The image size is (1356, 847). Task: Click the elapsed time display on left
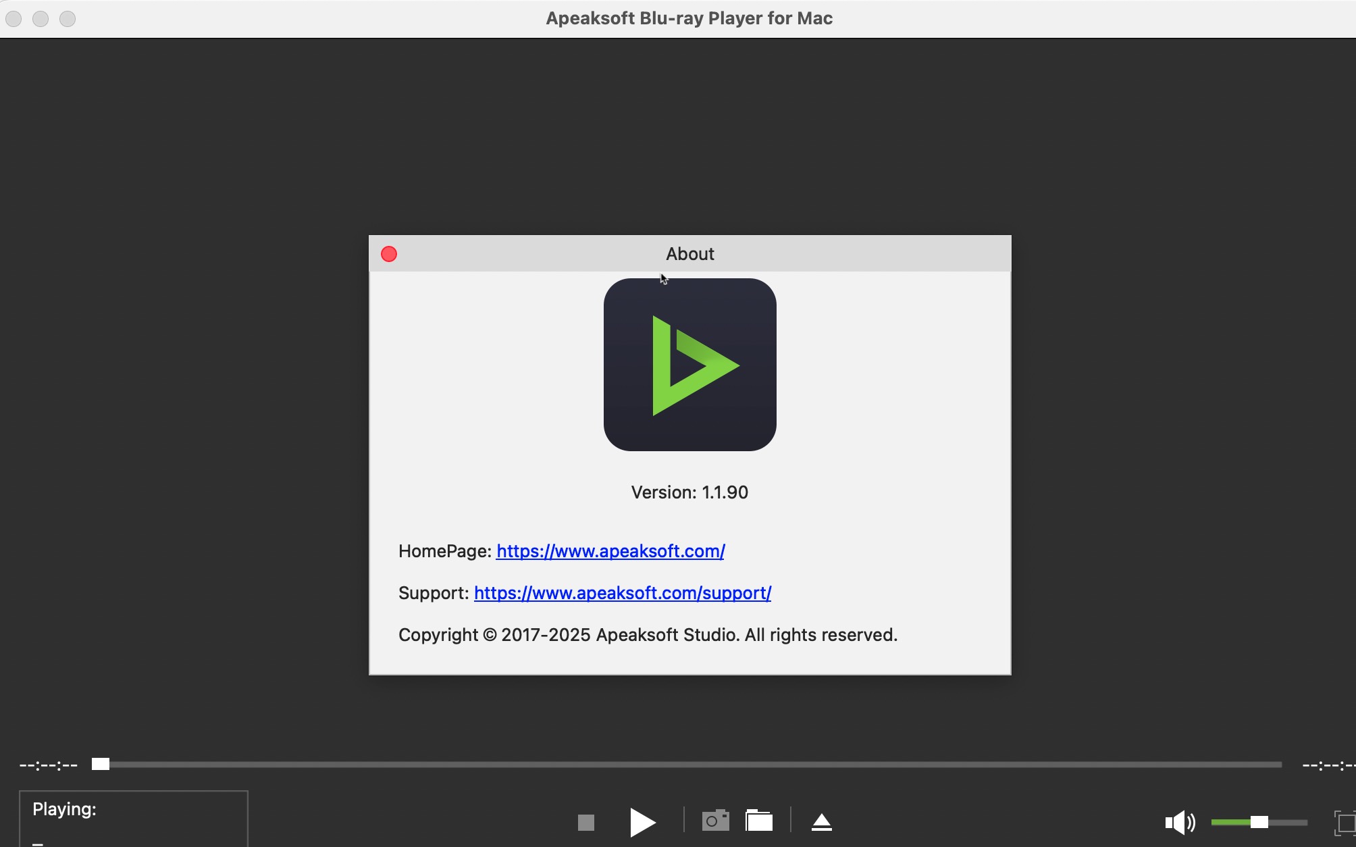pyautogui.click(x=49, y=765)
